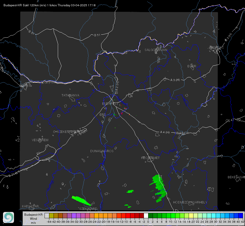Click the BUDAPEST city label
This screenshot has height=226, width=245.
pos(110,104)
